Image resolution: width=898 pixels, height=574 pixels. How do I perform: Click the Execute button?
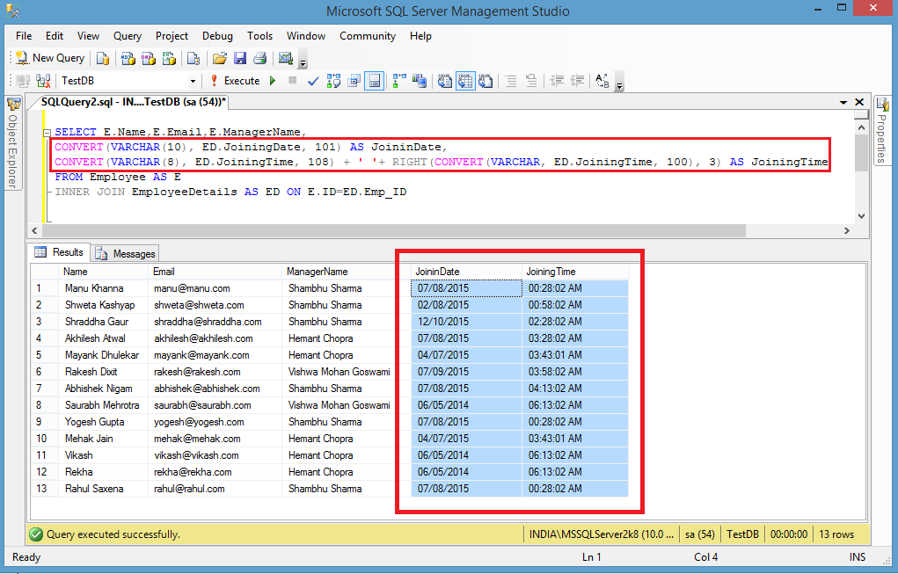click(236, 81)
